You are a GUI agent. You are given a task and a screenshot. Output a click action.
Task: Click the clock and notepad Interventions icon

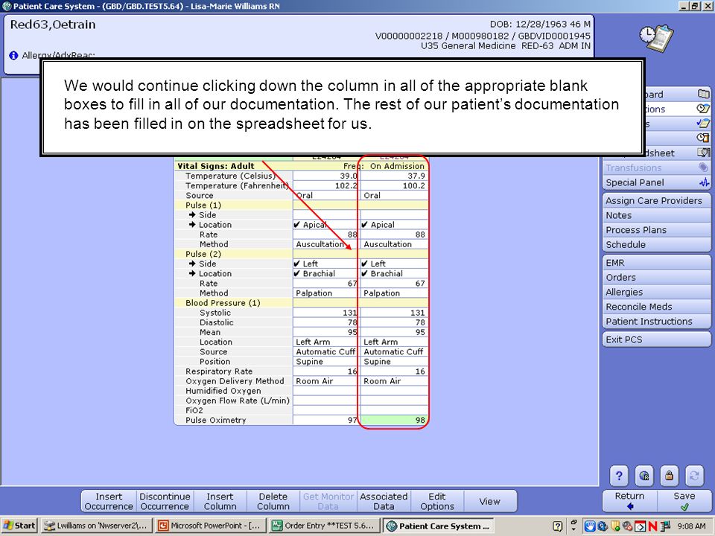(x=703, y=109)
